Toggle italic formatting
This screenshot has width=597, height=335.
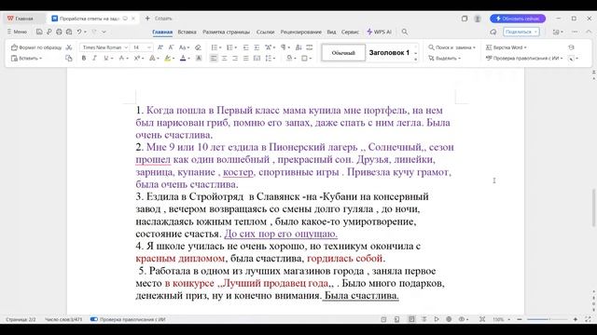[94, 58]
